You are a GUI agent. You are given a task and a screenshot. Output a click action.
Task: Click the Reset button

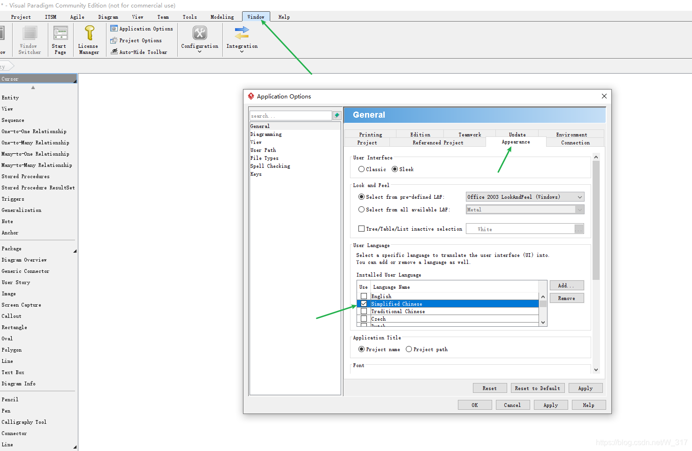point(490,388)
